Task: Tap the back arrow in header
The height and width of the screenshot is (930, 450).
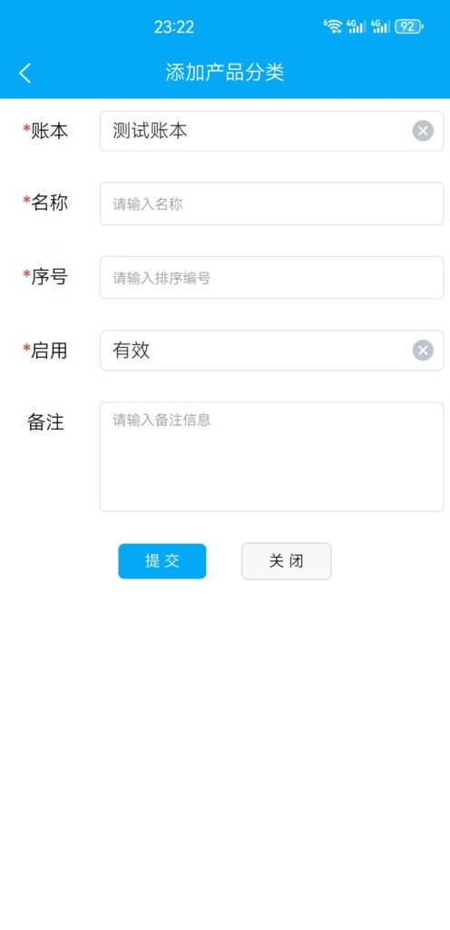Action: [24, 73]
